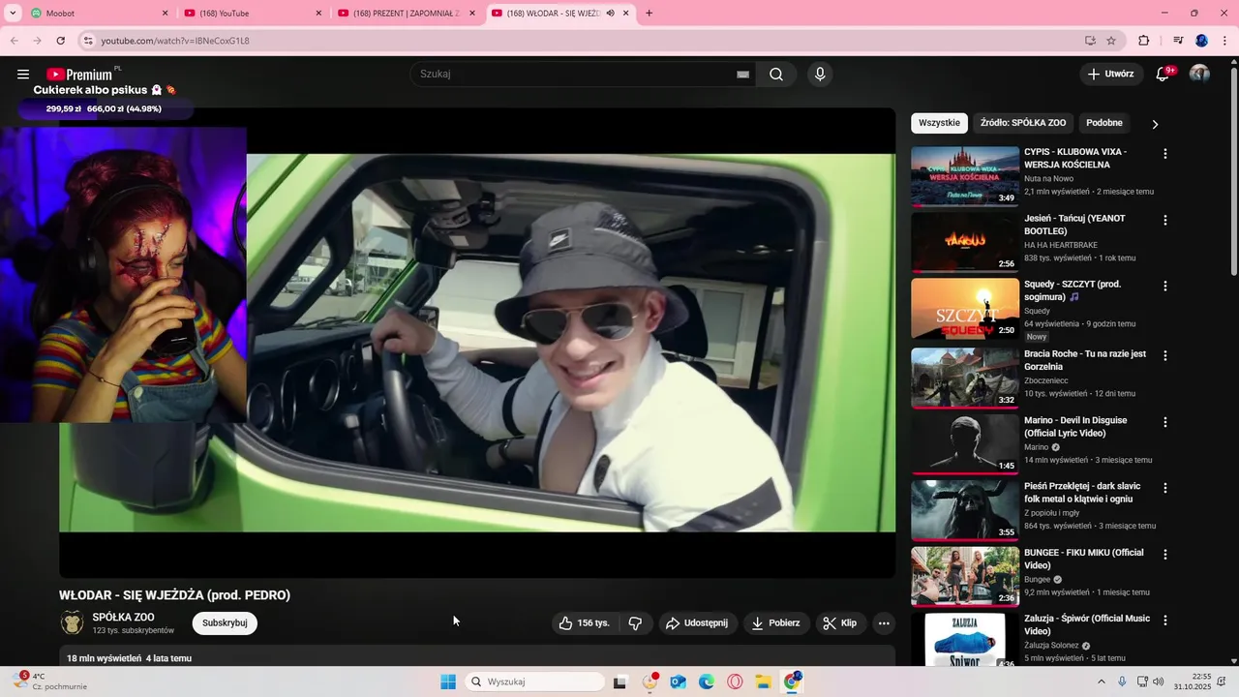Open options for Jesień - Tańcuj video
1239x697 pixels.
click(x=1165, y=220)
